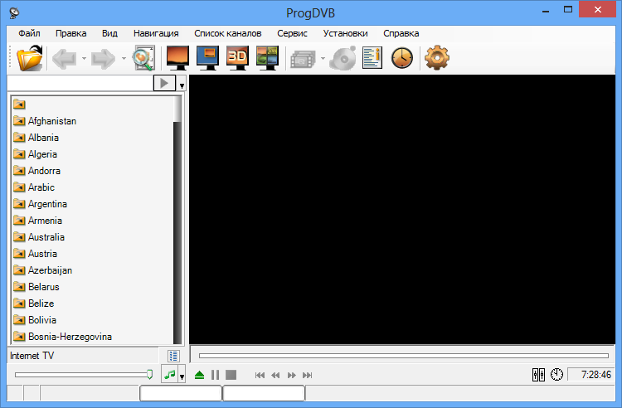Skip to next track
622x408 pixels.
307,375
